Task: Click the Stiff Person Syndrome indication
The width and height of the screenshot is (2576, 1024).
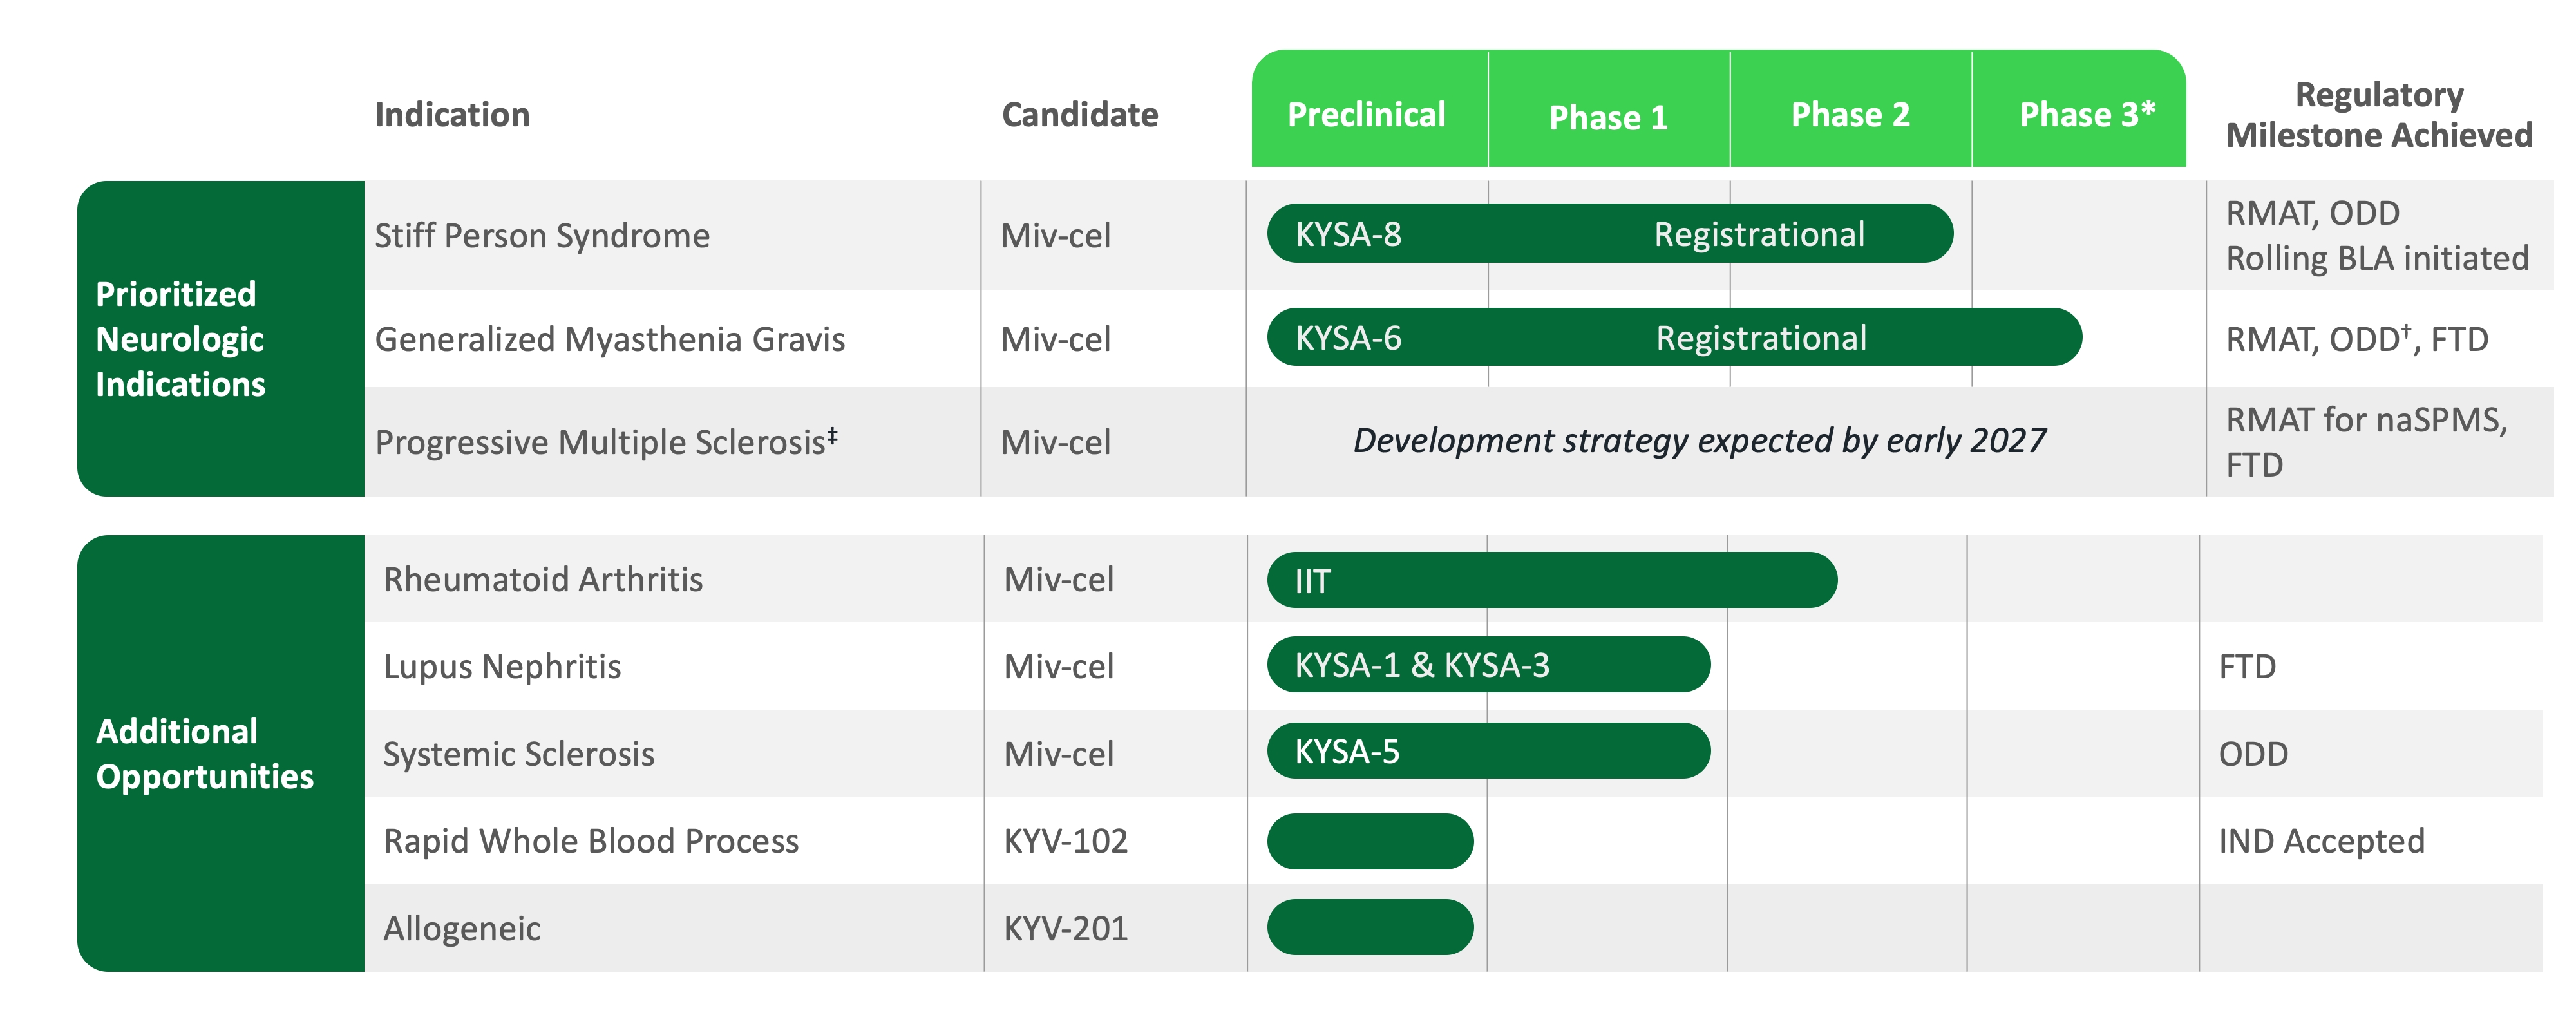Action: coord(542,236)
